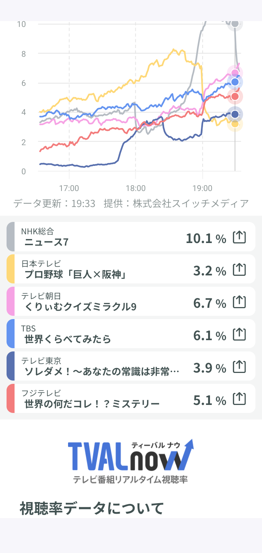
Task: Click the yellow 日本テレビ color swatch
Action: pyautogui.click(x=11, y=269)
